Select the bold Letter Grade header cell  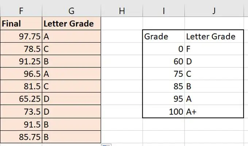tap(71, 24)
